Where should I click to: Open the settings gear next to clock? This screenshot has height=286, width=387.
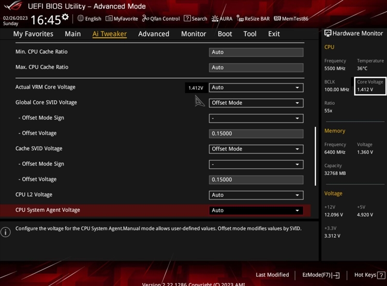coord(65,17)
